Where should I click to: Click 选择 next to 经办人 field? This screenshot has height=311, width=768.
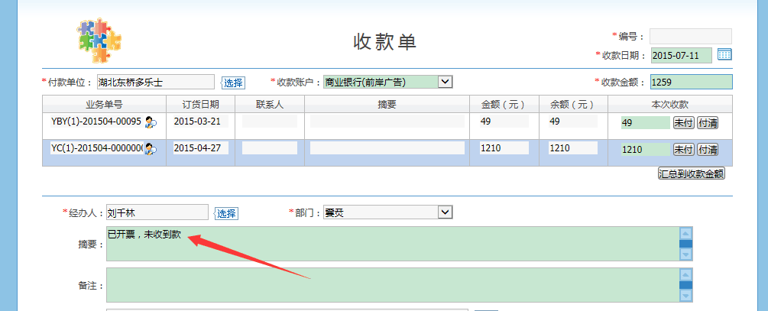[226, 213]
